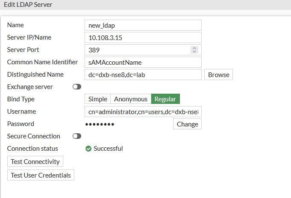The width and height of the screenshot is (291, 198).
Task: Click the Name input field
Action: click(x=143, y=25)
